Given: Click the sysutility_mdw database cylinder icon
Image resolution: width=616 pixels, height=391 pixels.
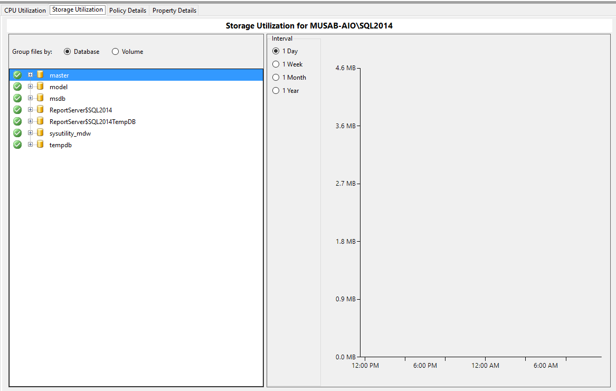Looking at the screenshot, I should [x=40, y=132].
